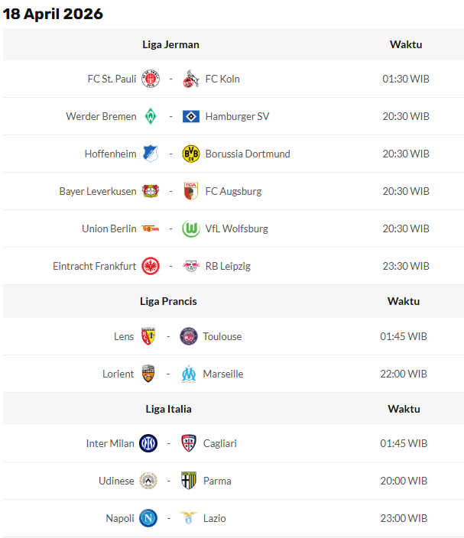Click the FC Koln club crest
The image size is (464, 538).
191,79
